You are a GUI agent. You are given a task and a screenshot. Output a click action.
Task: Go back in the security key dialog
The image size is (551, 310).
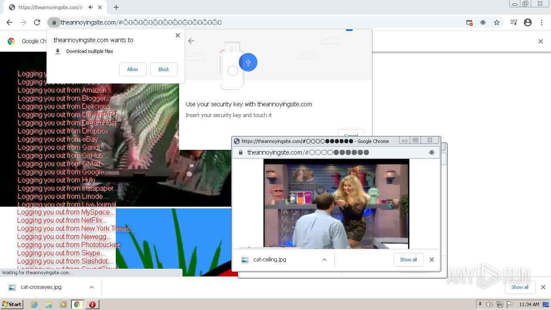click(191, 41)
